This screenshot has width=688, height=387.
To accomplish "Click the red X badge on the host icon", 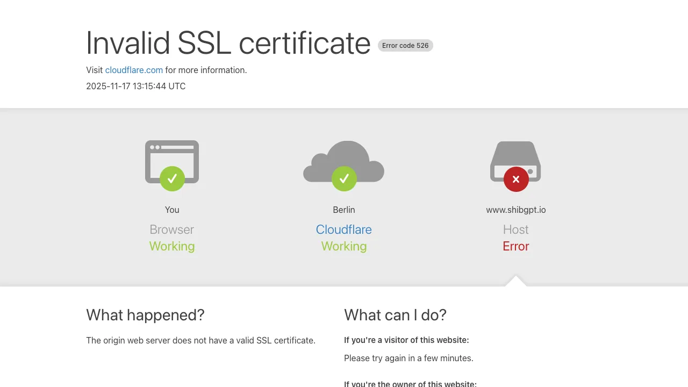I will point(515,179).
